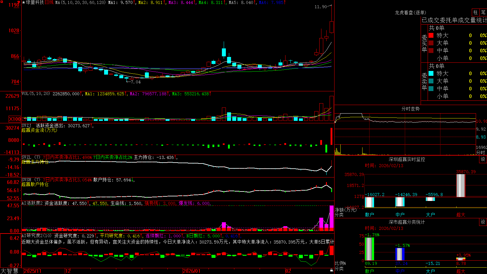Select 中户 category in 深圳超赢实时监控
The width and height of the screenshot is (487, 274).
coord(400,215)
